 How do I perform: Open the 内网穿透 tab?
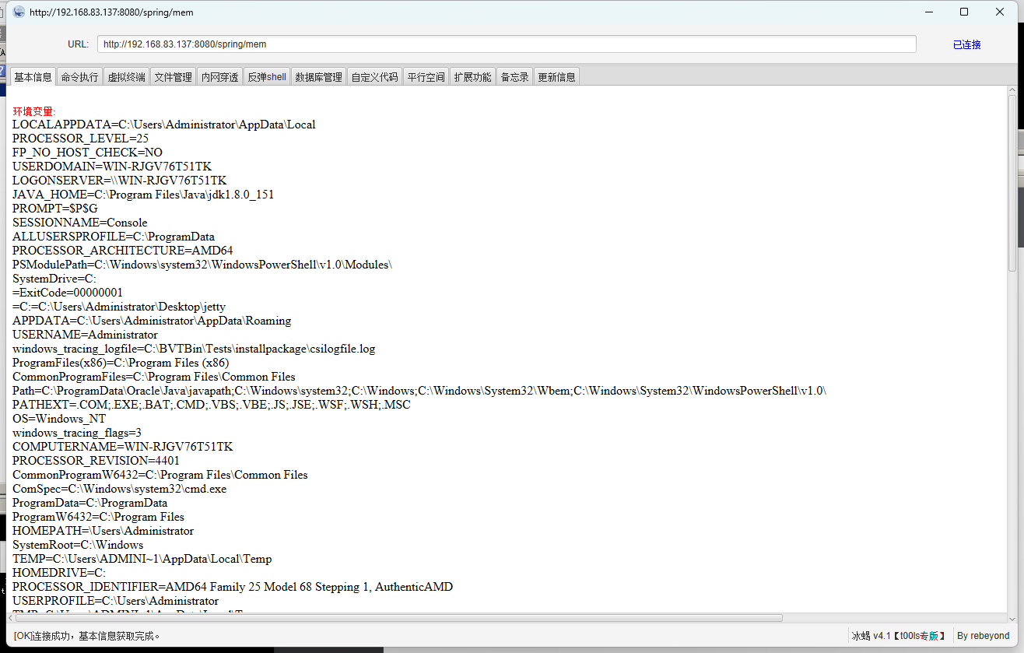pyautogui.click(x=219, y=77)
